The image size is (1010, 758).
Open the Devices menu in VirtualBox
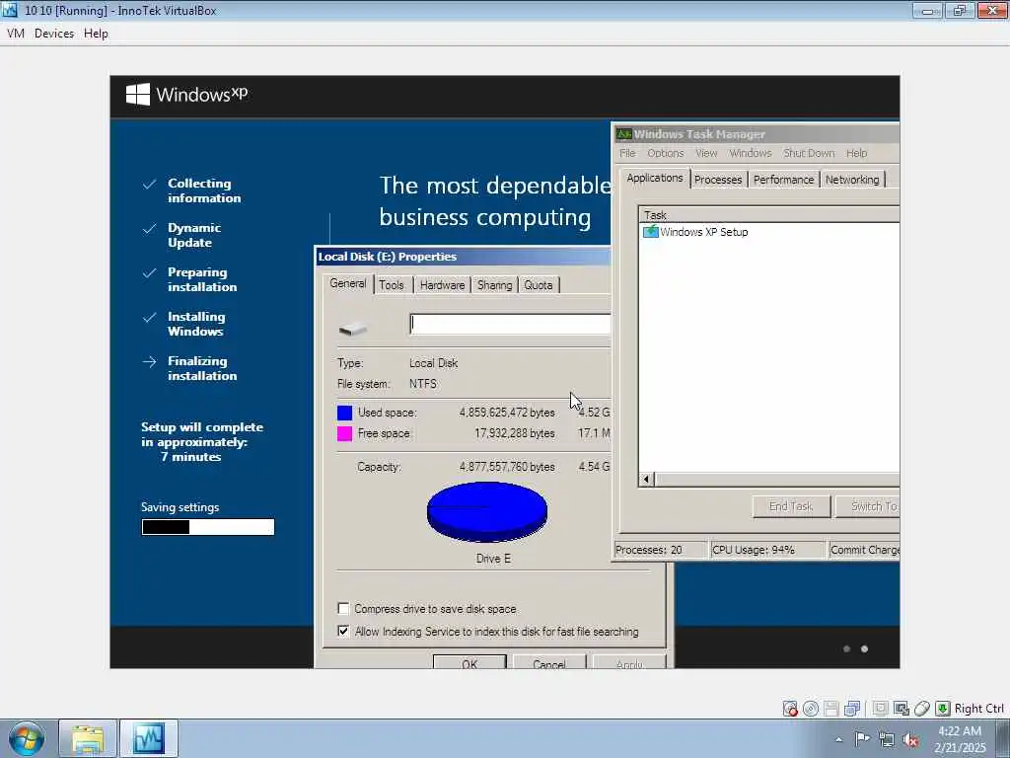pyautogui.click(x=54, y=34)
